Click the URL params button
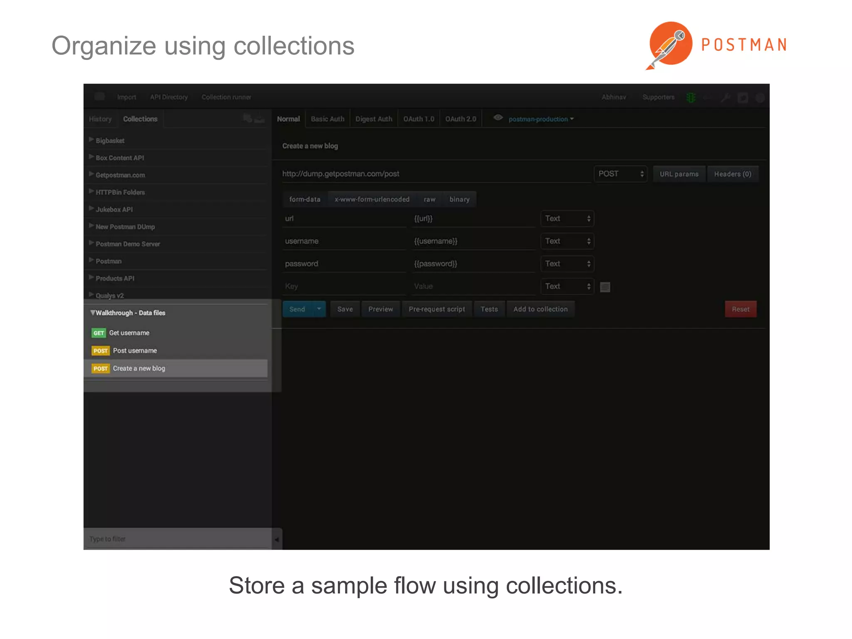This screenshot has width=852, height=639. click(679, 174)
